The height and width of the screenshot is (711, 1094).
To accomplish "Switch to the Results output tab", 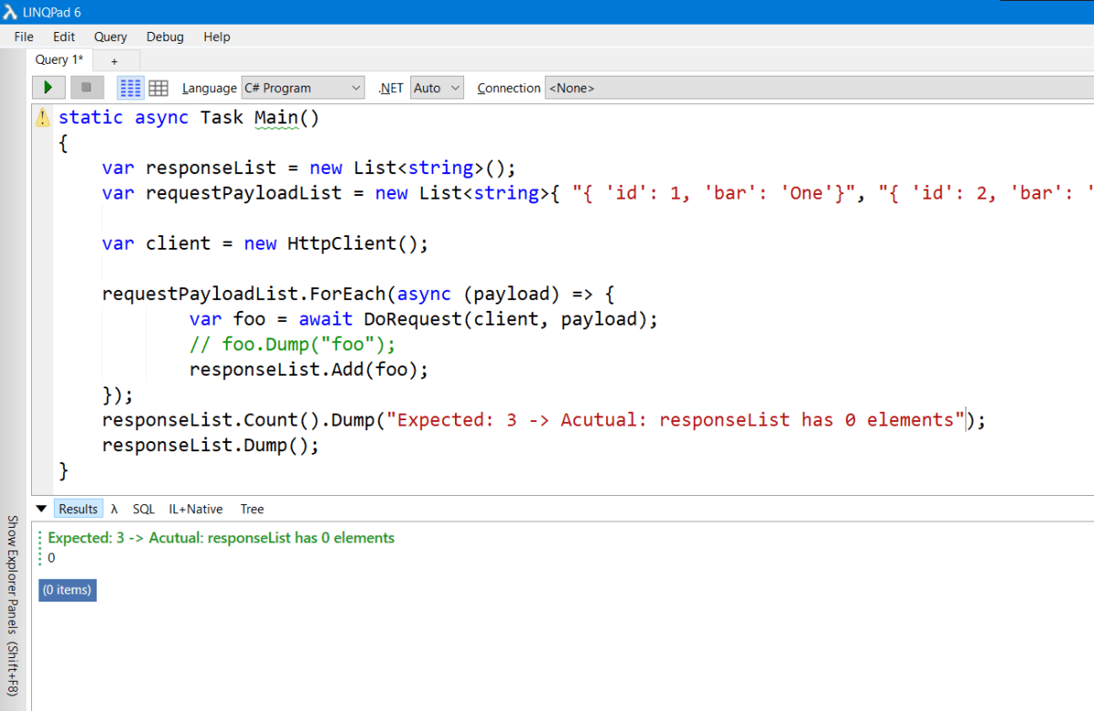I will (x=78, y=509).
